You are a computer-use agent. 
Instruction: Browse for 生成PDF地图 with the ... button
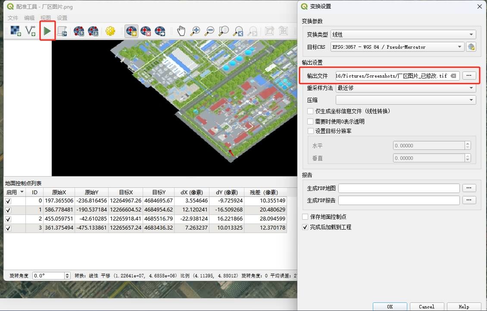coord(469,188)
